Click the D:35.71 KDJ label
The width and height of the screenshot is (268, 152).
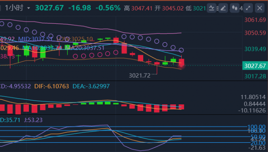click(10, 120)
